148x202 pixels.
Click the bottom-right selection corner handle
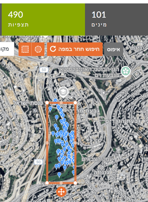point(75,183)
